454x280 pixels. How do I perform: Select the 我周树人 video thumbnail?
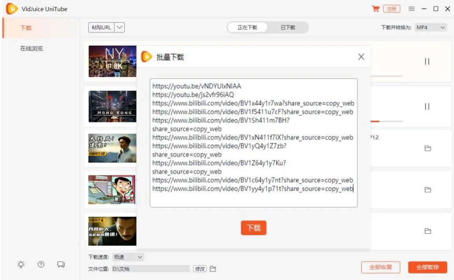(112, 231)
